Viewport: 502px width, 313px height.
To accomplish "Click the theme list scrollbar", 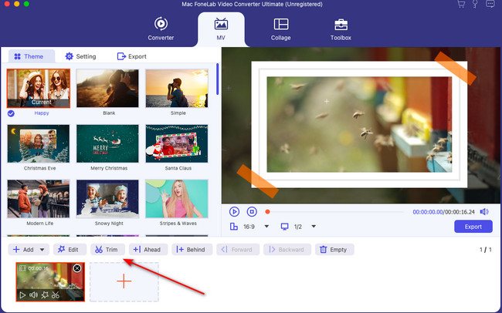I will 218,79.
